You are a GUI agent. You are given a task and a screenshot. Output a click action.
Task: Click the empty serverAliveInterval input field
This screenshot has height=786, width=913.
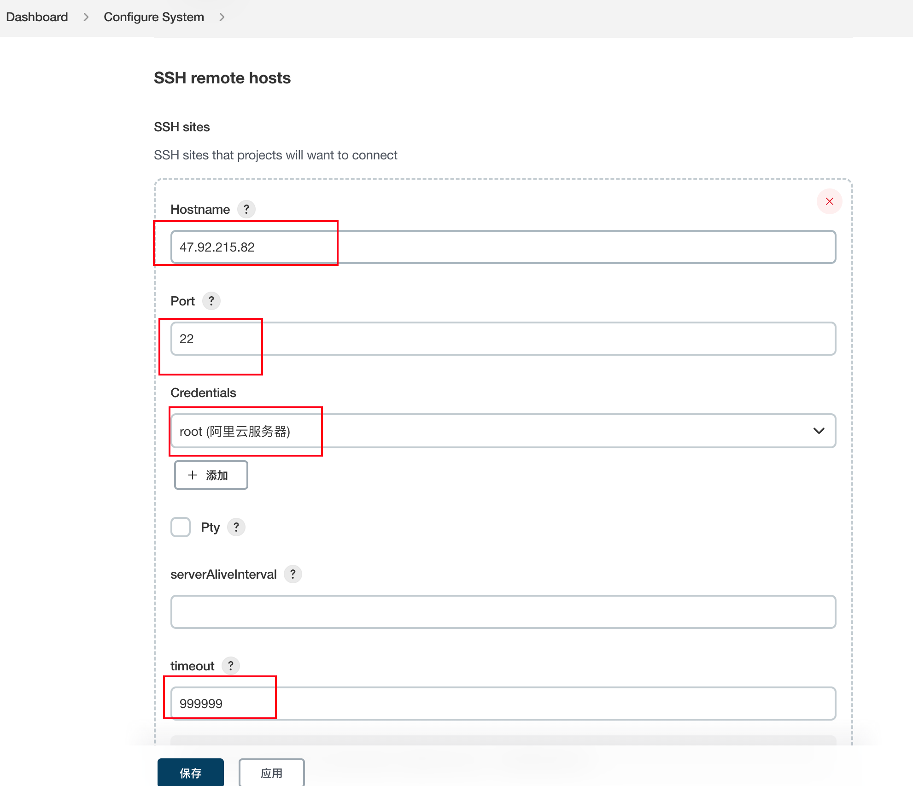[503, 612]
